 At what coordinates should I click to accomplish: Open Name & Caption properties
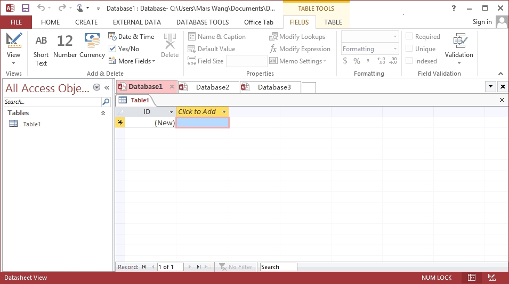tap(217, 37)
